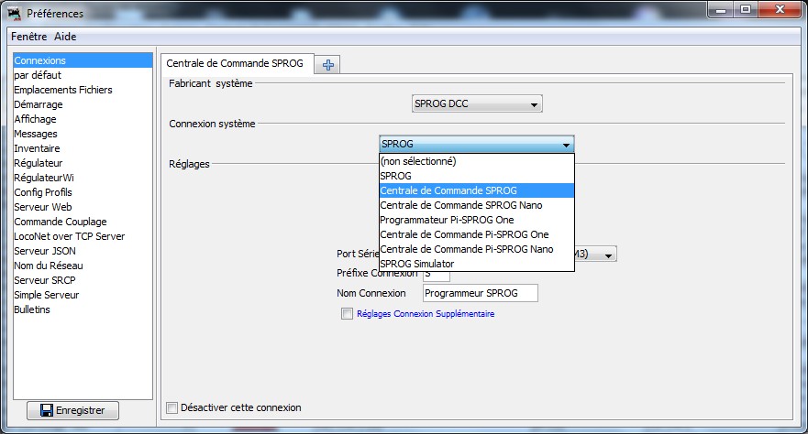Click the JMRI Préférences window icon
This screenshot has width=808, height=434.
pyautogui.click(x=15, y=14)
